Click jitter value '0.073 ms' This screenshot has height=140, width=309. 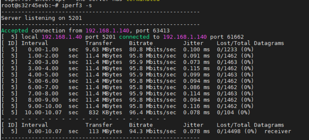tap(196, 62)
